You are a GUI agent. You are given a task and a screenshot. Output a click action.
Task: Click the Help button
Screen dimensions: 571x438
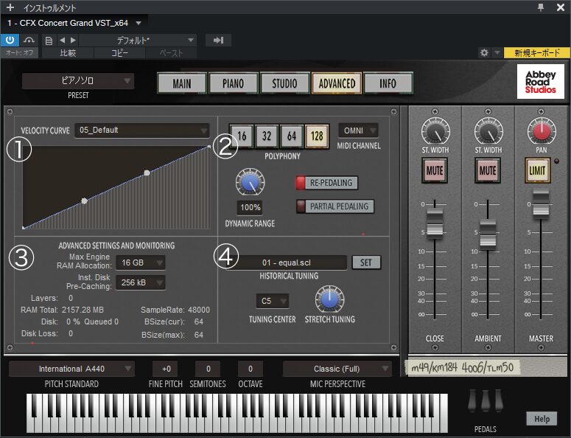(x=542, y=419)
